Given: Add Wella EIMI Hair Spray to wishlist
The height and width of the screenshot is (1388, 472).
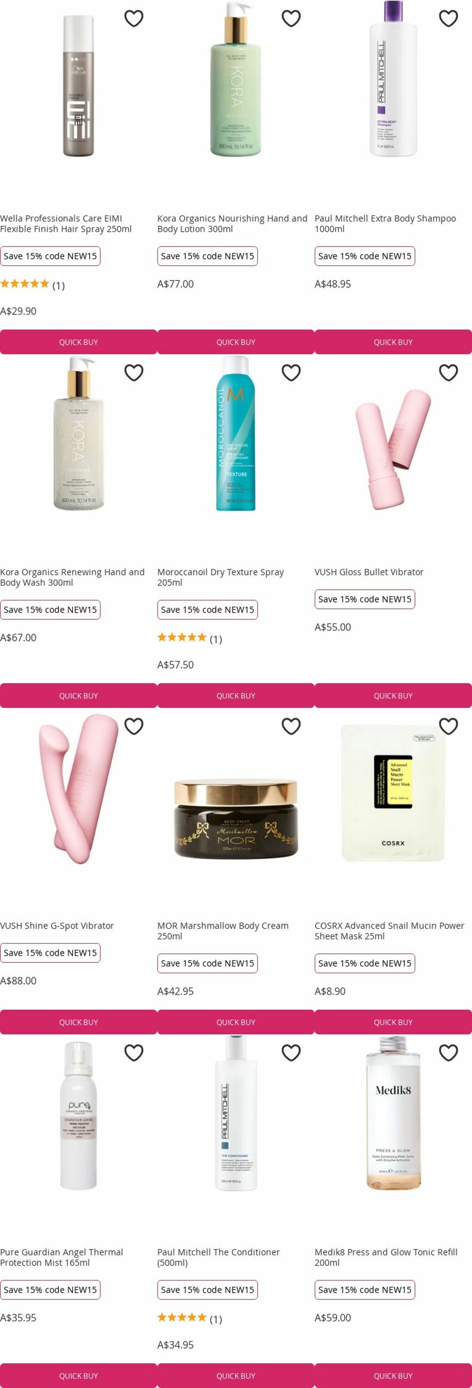Looking at the screenshot, I should tap(134, 19).
